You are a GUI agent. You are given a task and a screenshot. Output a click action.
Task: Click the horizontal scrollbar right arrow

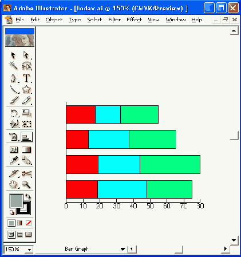coord(226,249)
